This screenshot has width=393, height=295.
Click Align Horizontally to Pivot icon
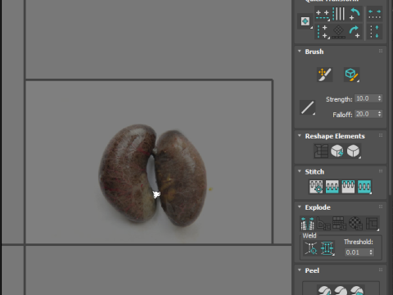coord(322,14)
